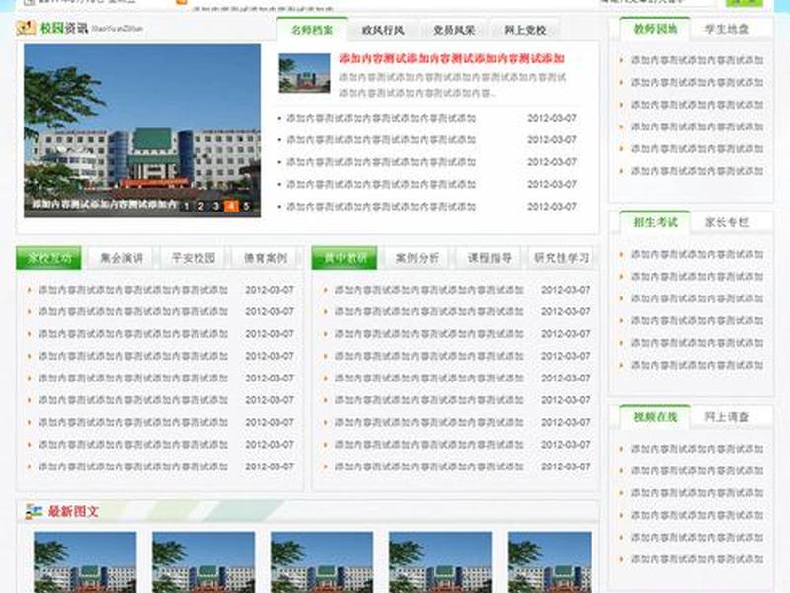
Task: Open the second 最新图文 photo thumbnail
Action: click(x=203, y=561)
